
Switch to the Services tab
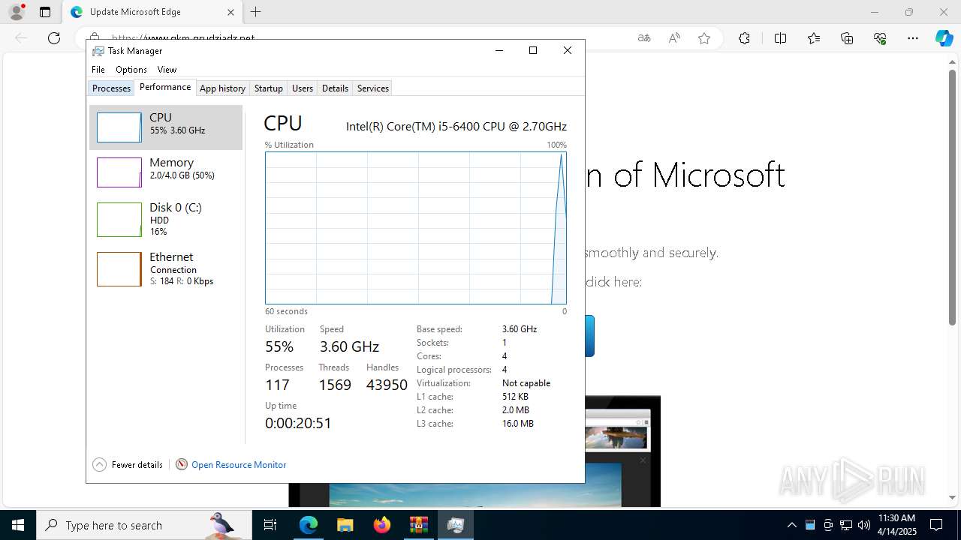click(x=373, y=88)
